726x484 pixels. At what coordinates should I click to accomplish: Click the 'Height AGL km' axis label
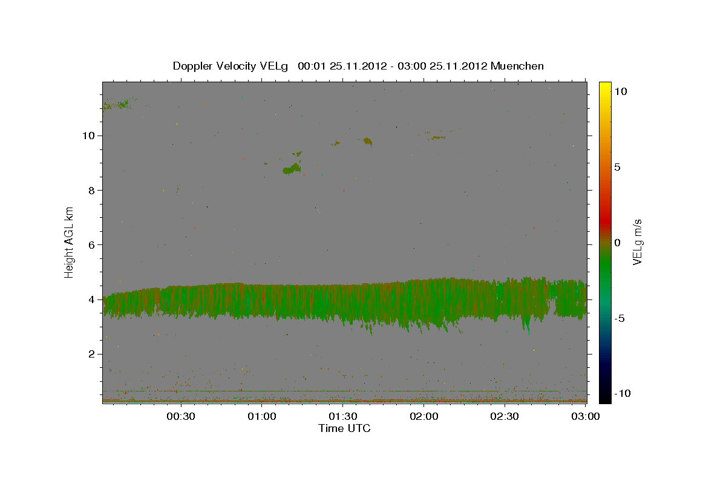[x=70, y=242]
